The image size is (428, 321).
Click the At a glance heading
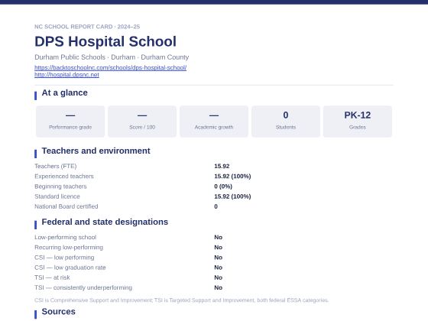tap(65, 92)
